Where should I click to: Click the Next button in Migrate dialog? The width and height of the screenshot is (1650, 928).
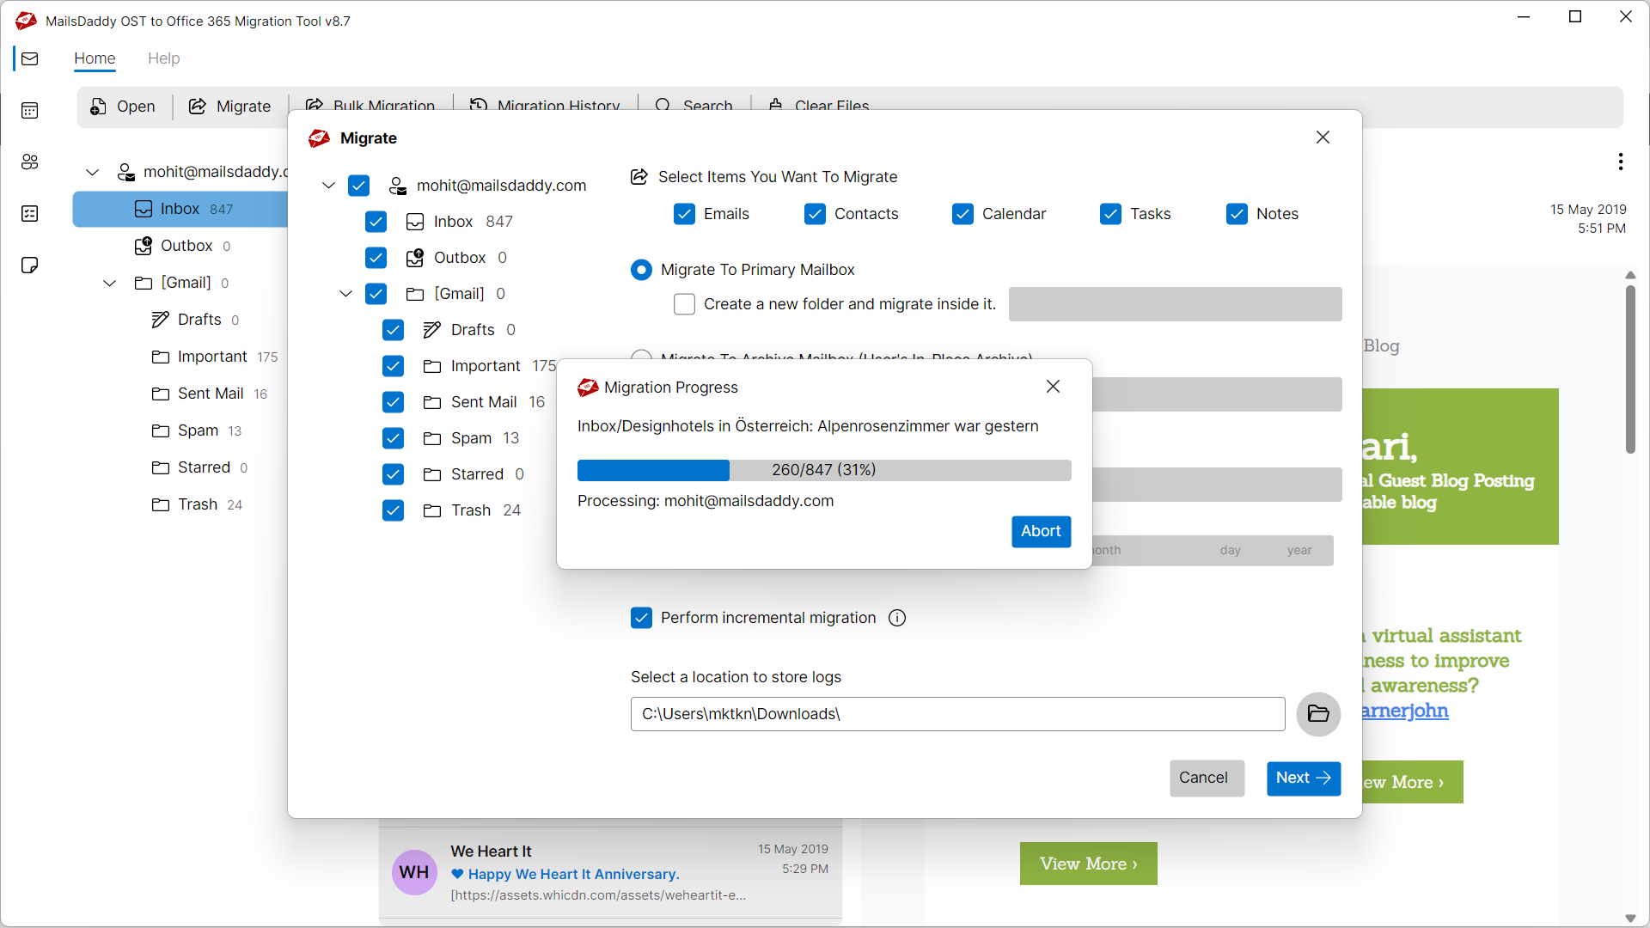[1303, 778]
